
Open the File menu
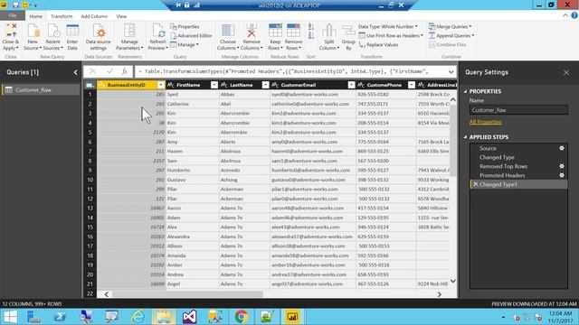pos(13,15)
